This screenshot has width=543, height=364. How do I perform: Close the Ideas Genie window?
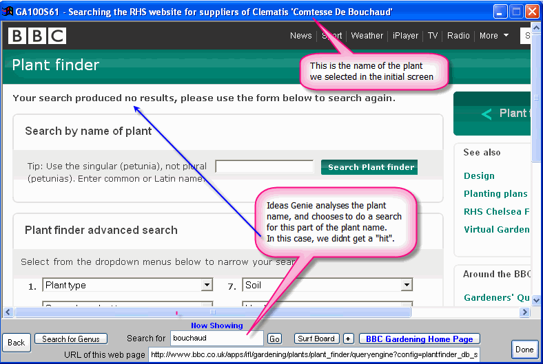point(532,12)
